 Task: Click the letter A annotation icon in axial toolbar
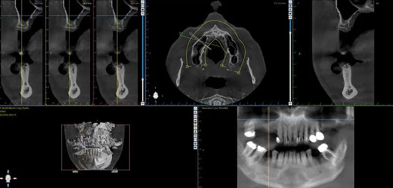(290, 10)
